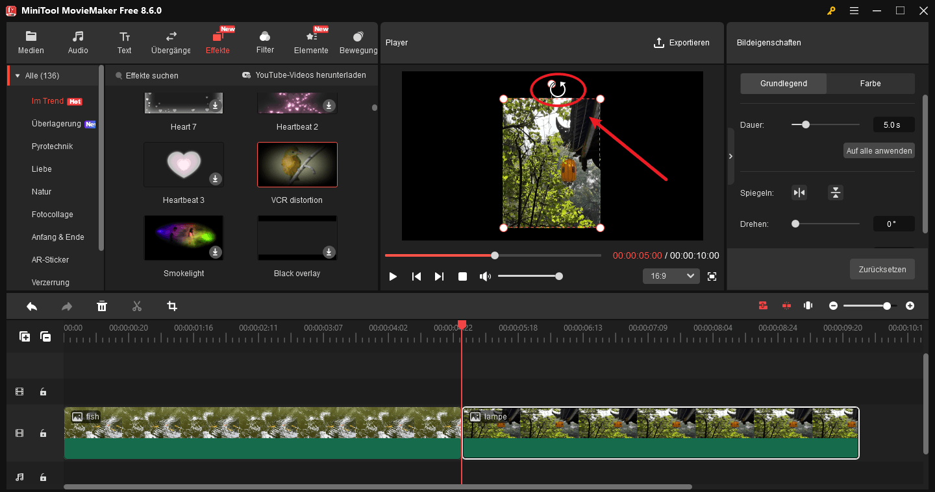Click the Zurücksetzen button
This screenshot has height=492, width=935.
pos(882,269)
